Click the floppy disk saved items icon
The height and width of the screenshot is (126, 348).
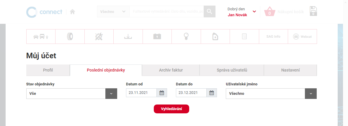coord(313,11)
